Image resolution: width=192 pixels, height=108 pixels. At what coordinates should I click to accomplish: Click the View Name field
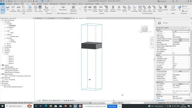tap(181, 85)
